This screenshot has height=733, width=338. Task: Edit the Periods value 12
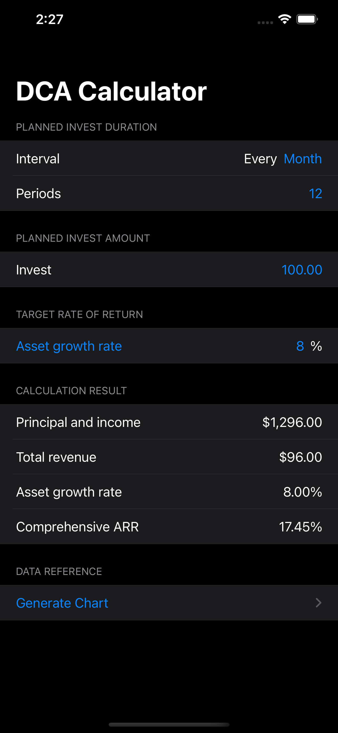click(315, 193)
